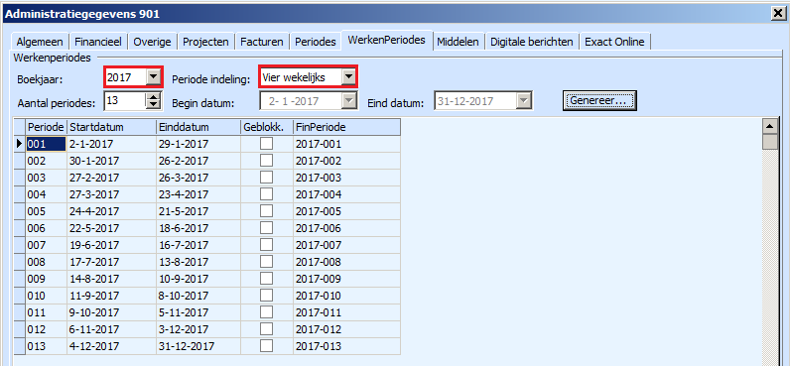This screenshot has width=790, height=366.
Task: Click periode cell 008
Action: [x=46, y=262]
